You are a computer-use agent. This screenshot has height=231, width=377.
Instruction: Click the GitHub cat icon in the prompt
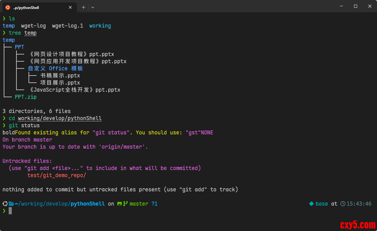point(119,204)
